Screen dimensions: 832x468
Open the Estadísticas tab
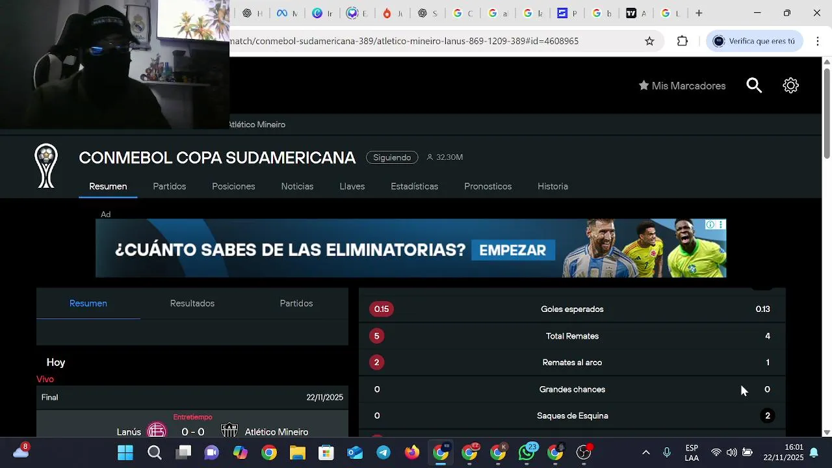click(x=415, y=187)
